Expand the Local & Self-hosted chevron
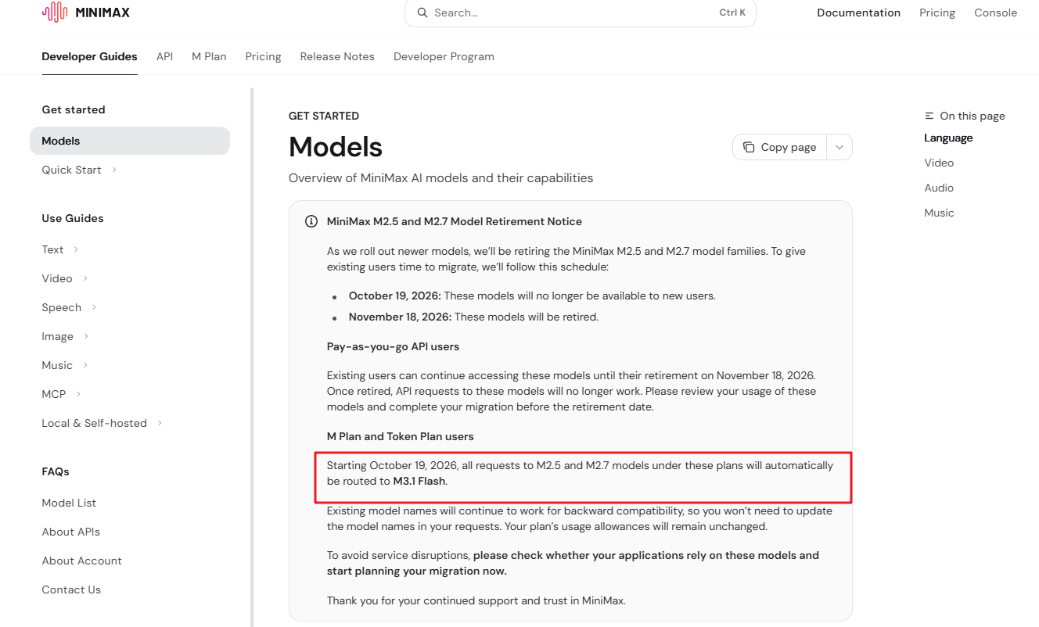The image size is (1039, 627). click(x=160, y=423)
